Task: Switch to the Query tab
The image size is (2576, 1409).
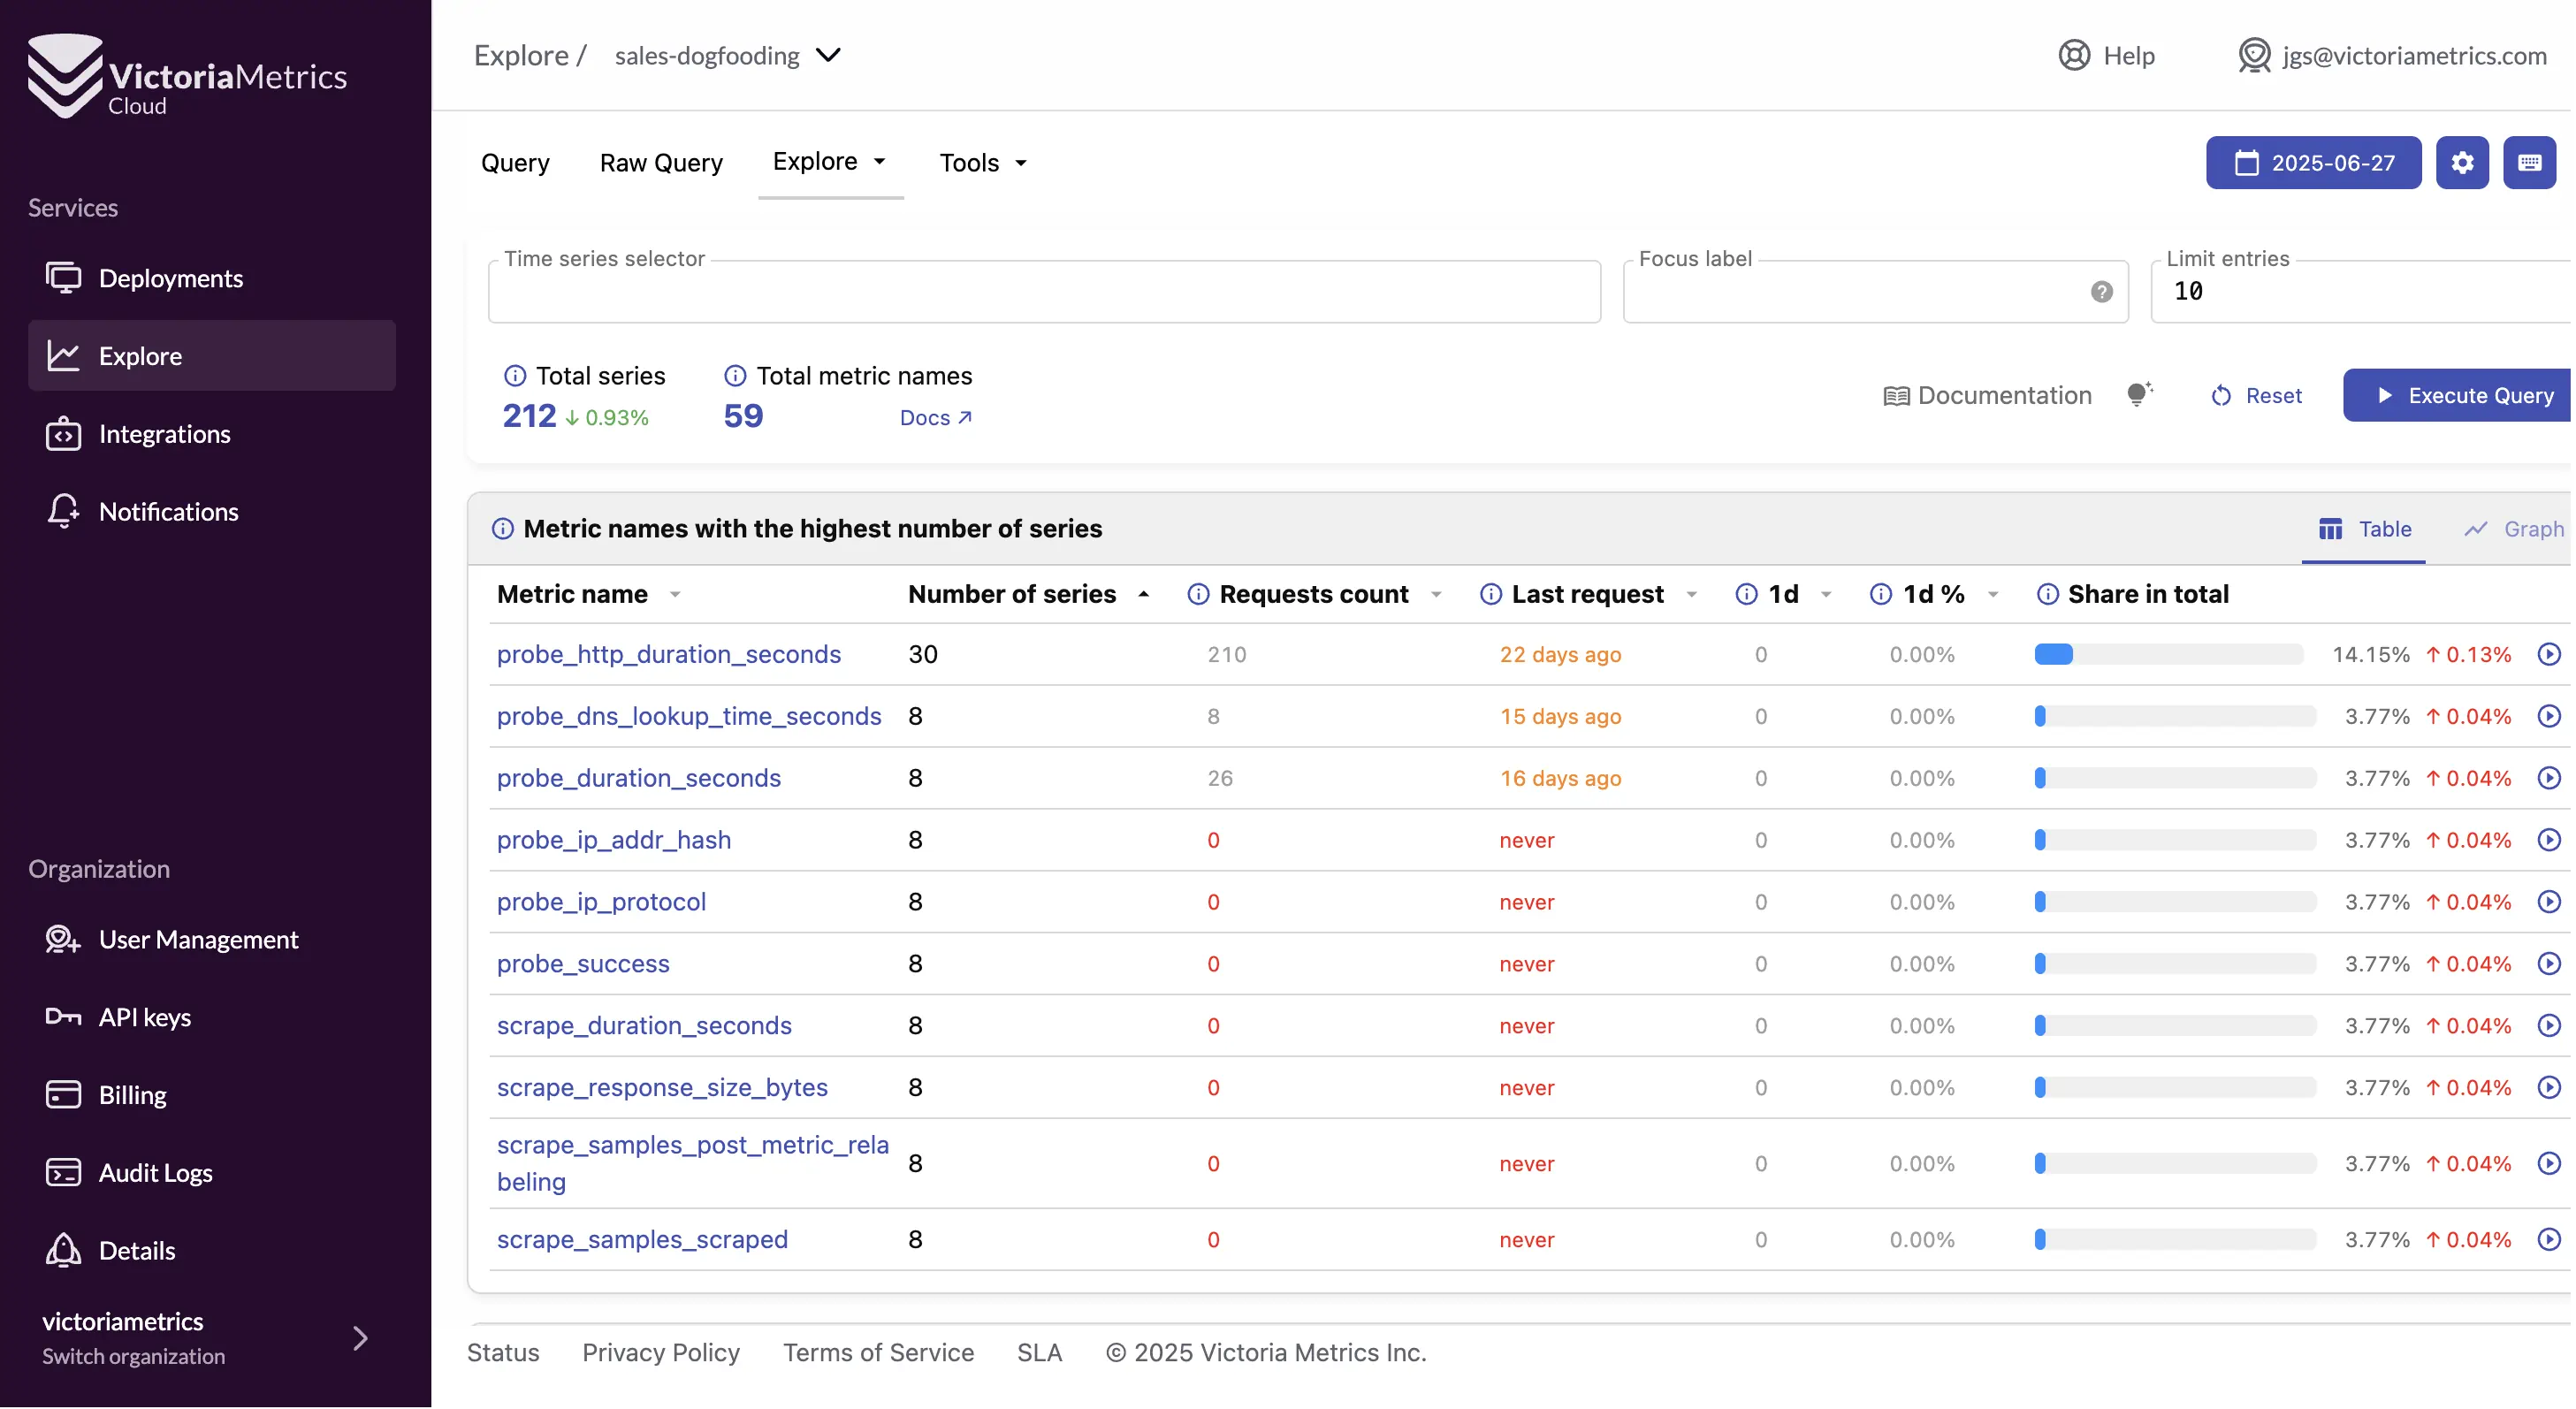Action: click(515, 163)
